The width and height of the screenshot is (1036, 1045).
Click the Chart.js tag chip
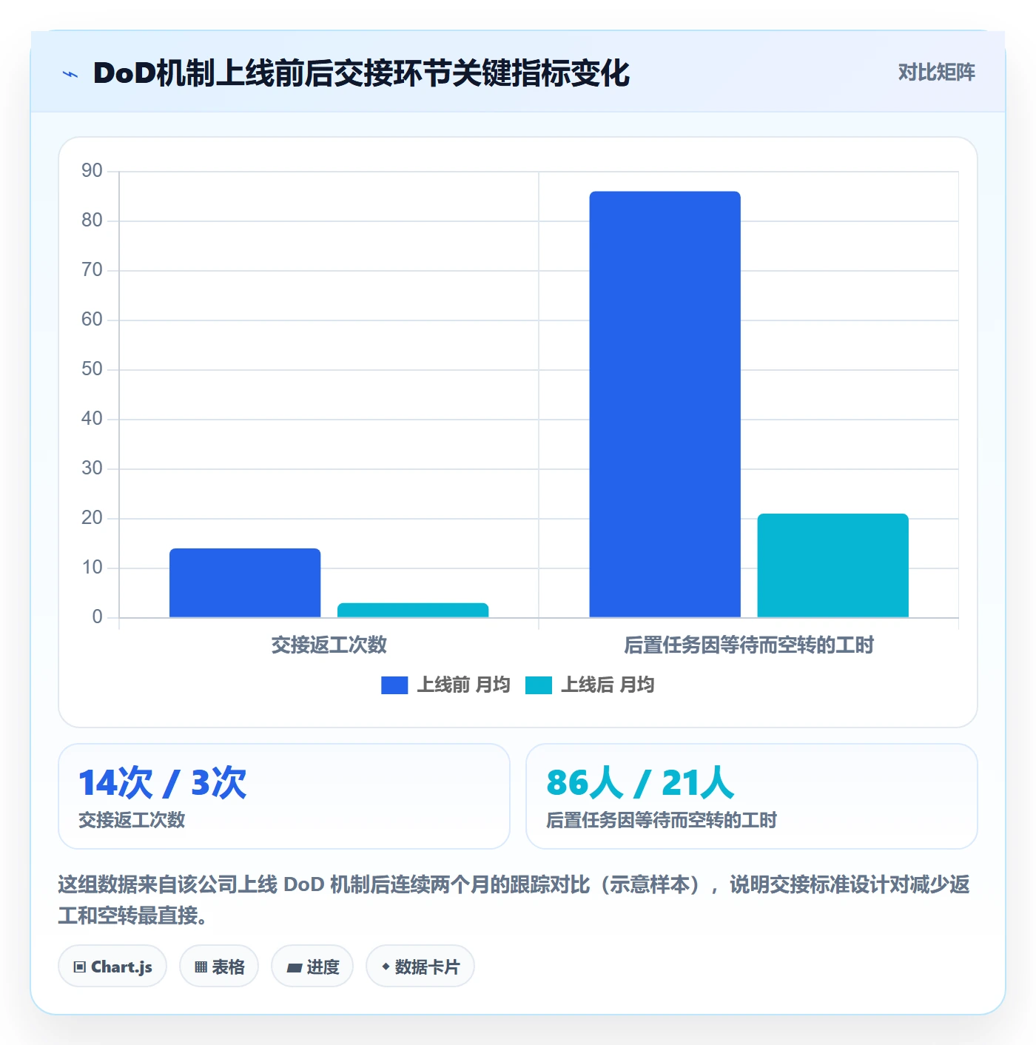(112, 967)
